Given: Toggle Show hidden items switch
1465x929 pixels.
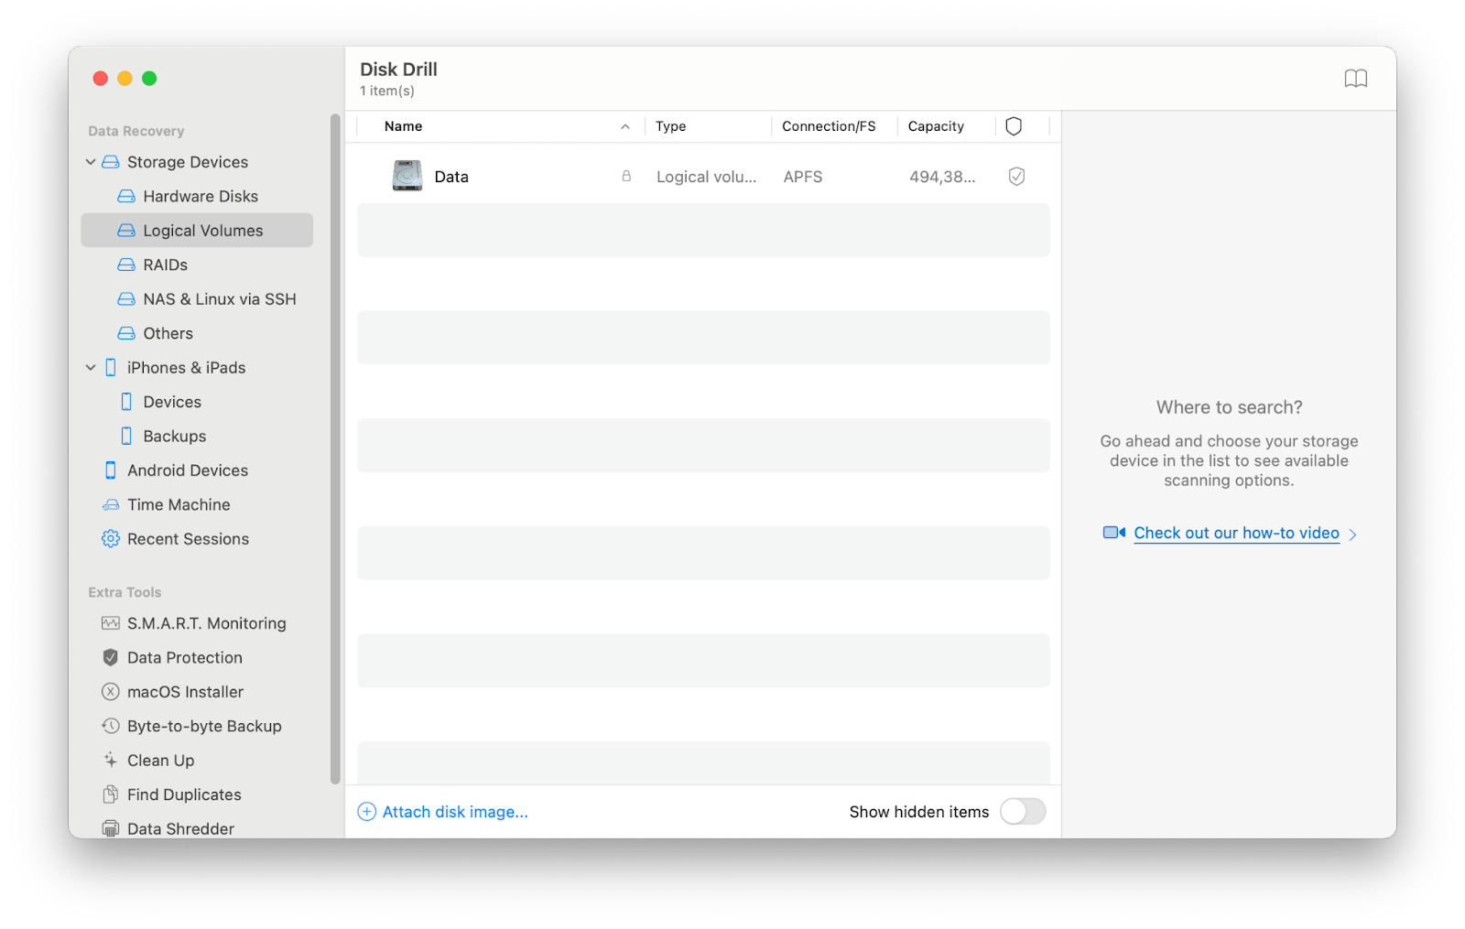Looking at the screenshot, I should tap(1023, 812).
